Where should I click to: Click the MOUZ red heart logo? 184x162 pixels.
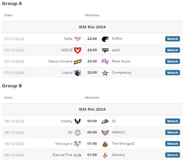(x=78, y=50)
